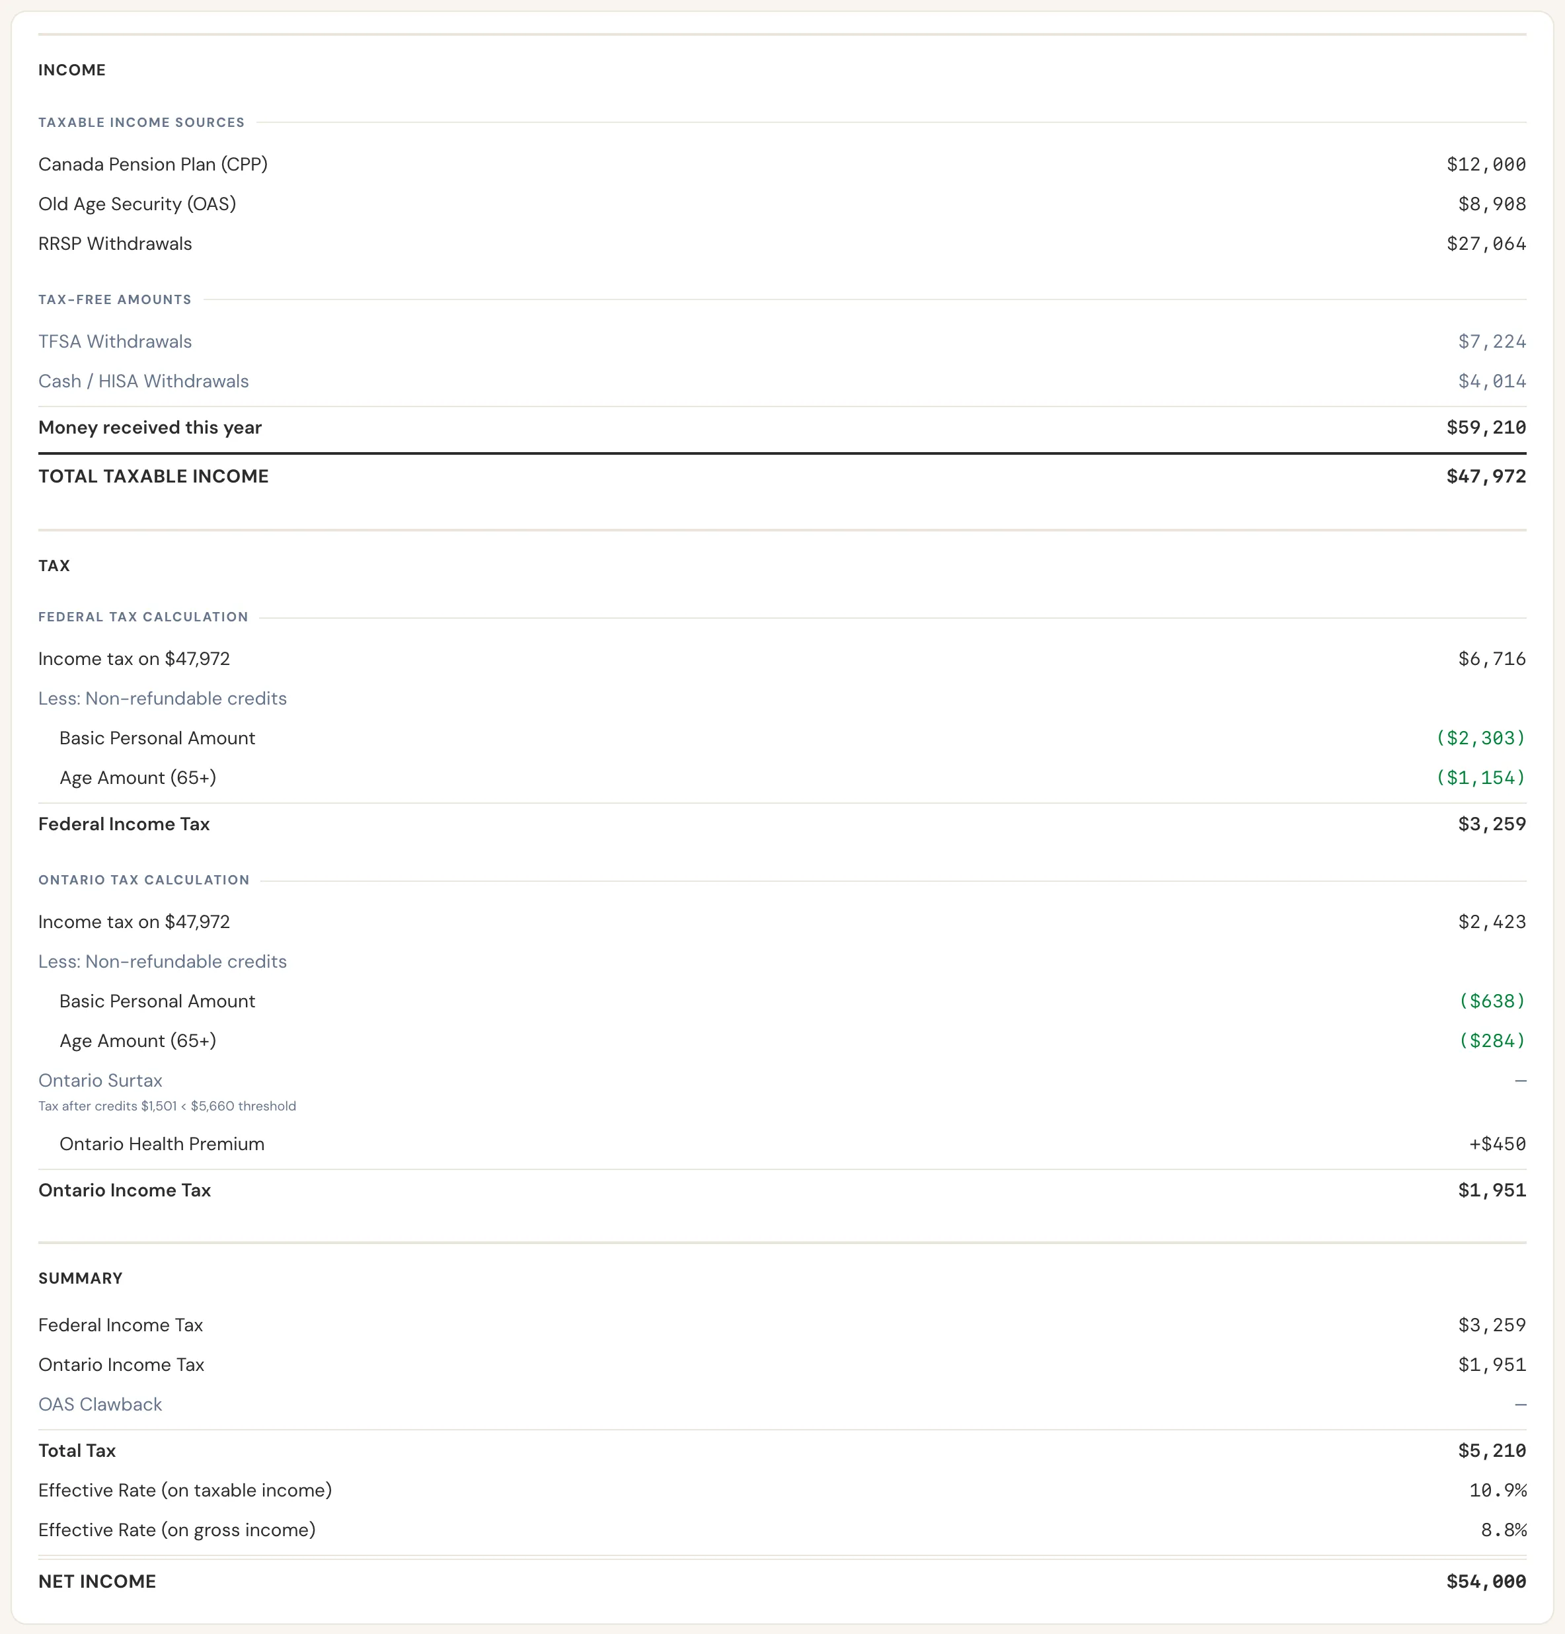
Task: Select the 10.9% effective rate value
Action: click(x=1498, y=1491)
